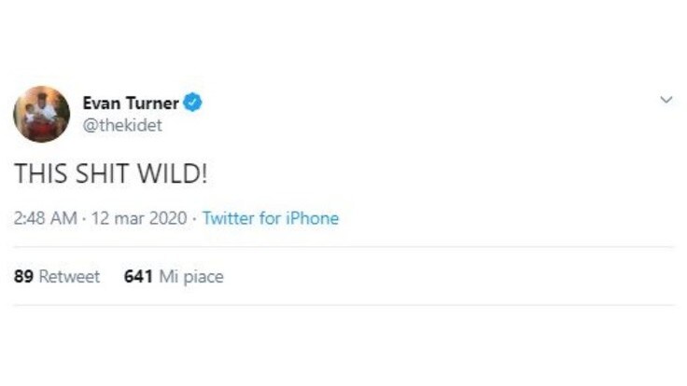687x386 pixels.
Task: Expand the tweet options chevron
Action: (666, 100)
